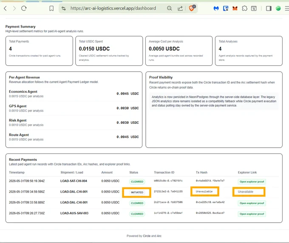Click the Shipment / Load column header

pyautogui.click(x=72, y=172)
